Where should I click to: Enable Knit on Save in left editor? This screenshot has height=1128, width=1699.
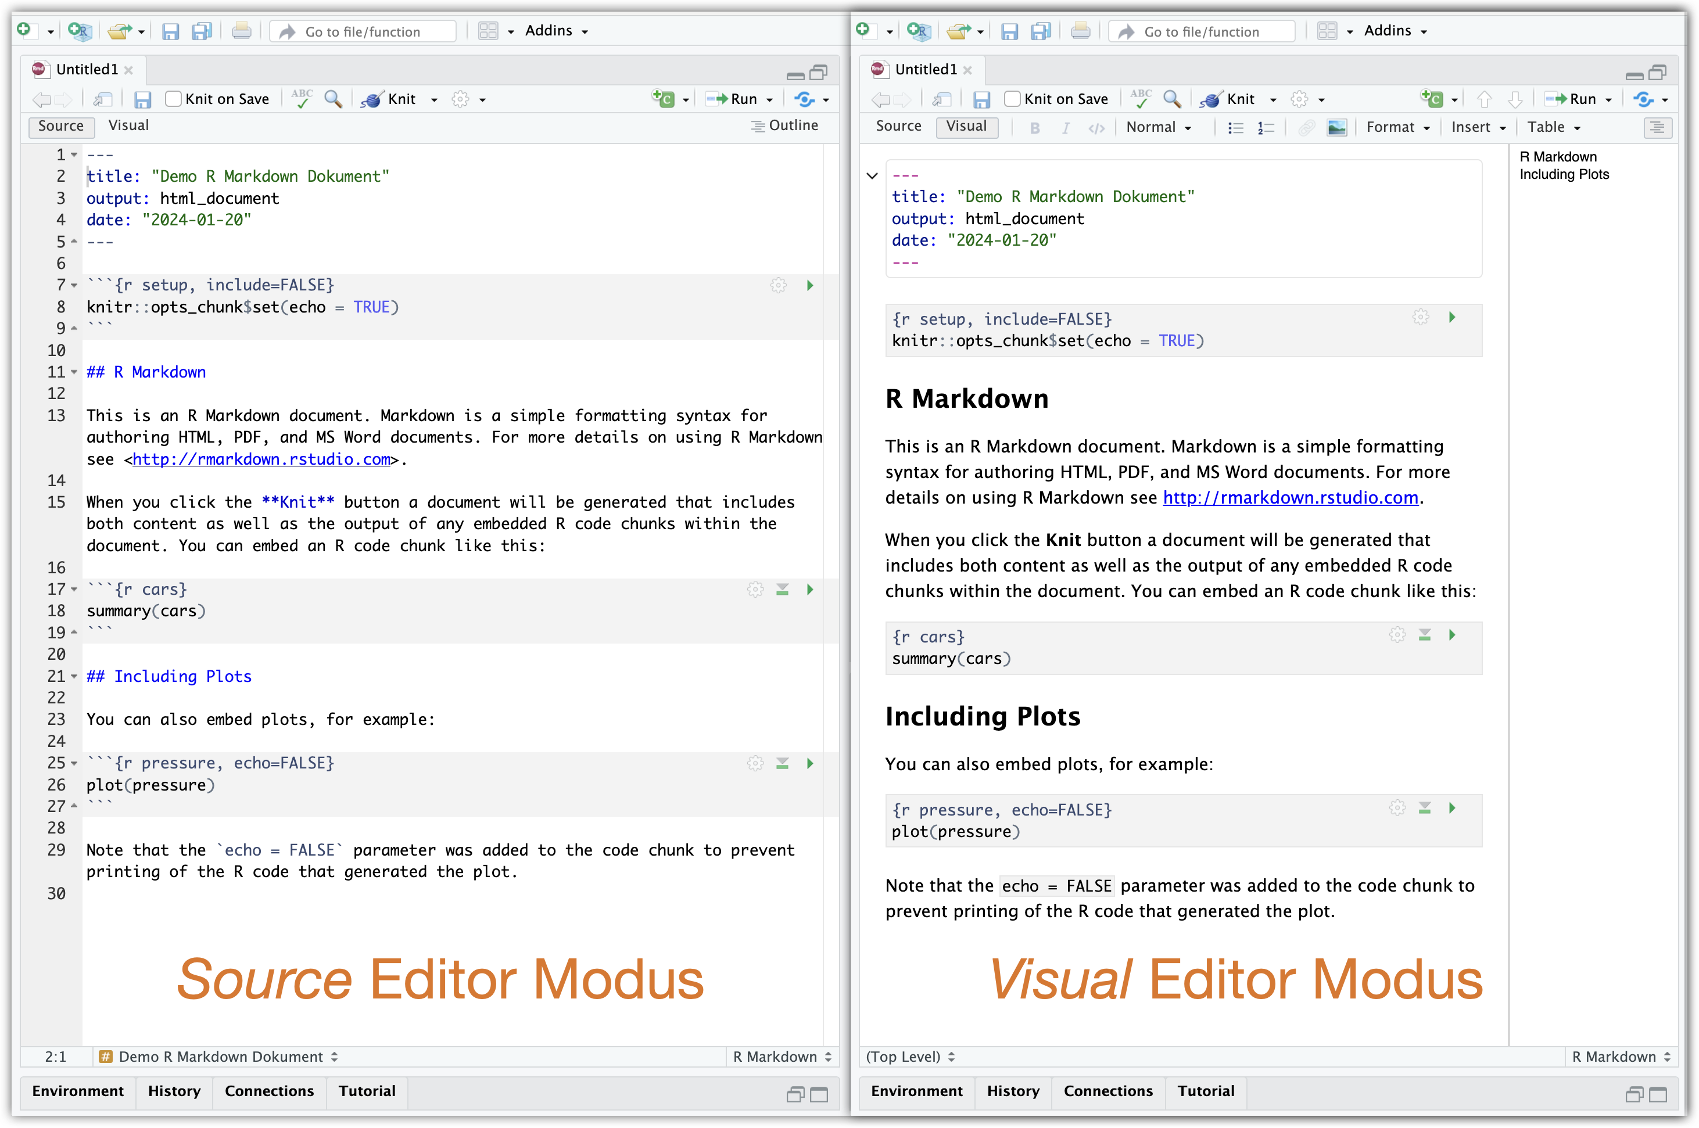point(173,99)
